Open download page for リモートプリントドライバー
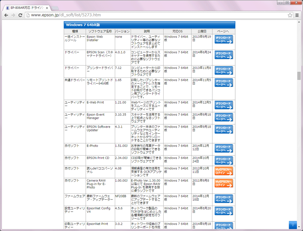 [x=224, y=83]
